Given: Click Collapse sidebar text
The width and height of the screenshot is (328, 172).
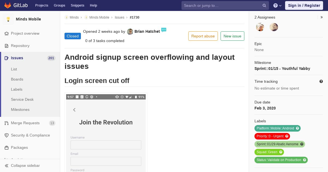Looking at the screenshot, I should click(x=25, y=165).
